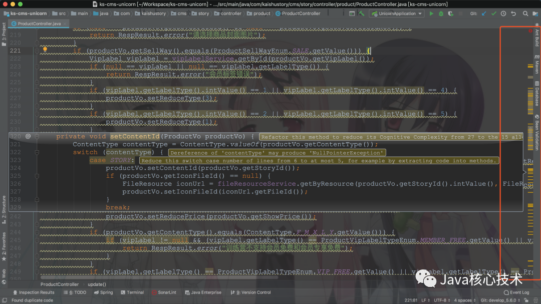Collapse setContentId method fold at line 320
The height and width of the screenshot is (304, 541).
click(37, 136)
